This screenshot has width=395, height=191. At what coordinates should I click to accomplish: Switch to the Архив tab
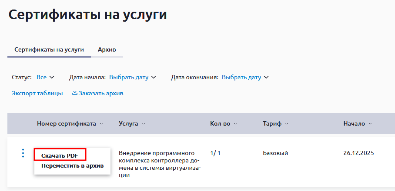point(107,50)
